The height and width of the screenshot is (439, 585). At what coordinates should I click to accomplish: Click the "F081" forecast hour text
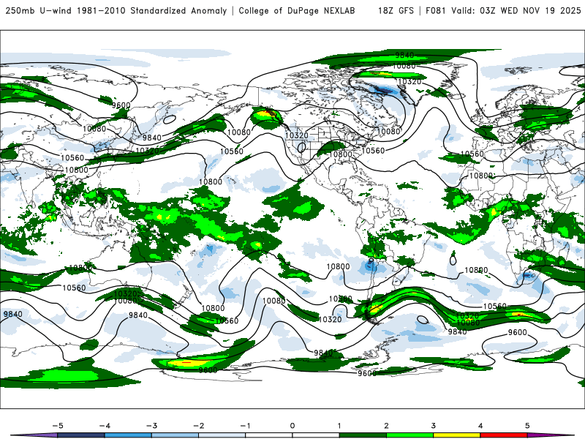pos(435,10)
